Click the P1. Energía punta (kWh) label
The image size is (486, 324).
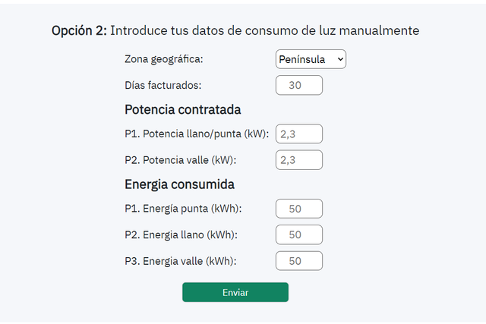[x=183, y=209]
